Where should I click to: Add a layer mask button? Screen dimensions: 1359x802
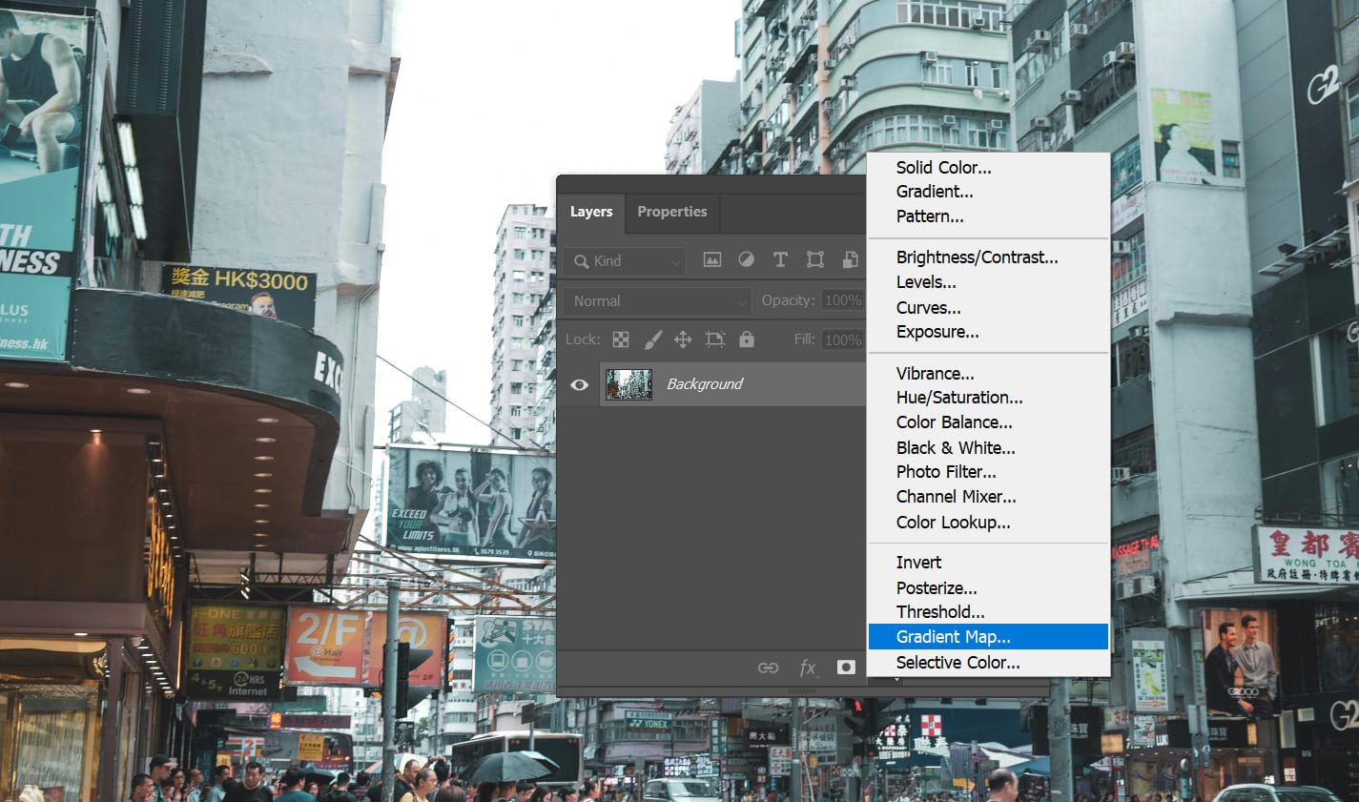(x=846, y=668)
